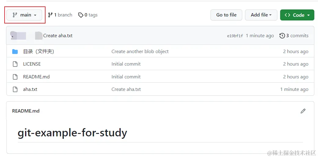
Task: Click the branch icon beside 1 branch
Action: click(x=50, y=15)
